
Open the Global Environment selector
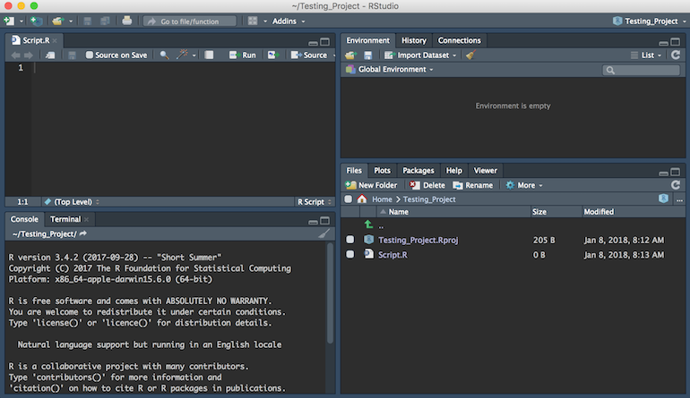tap(390, 70)
